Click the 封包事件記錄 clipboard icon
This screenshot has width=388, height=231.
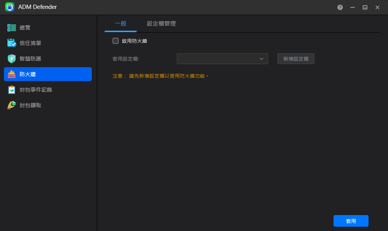click(x=12, y=90)
